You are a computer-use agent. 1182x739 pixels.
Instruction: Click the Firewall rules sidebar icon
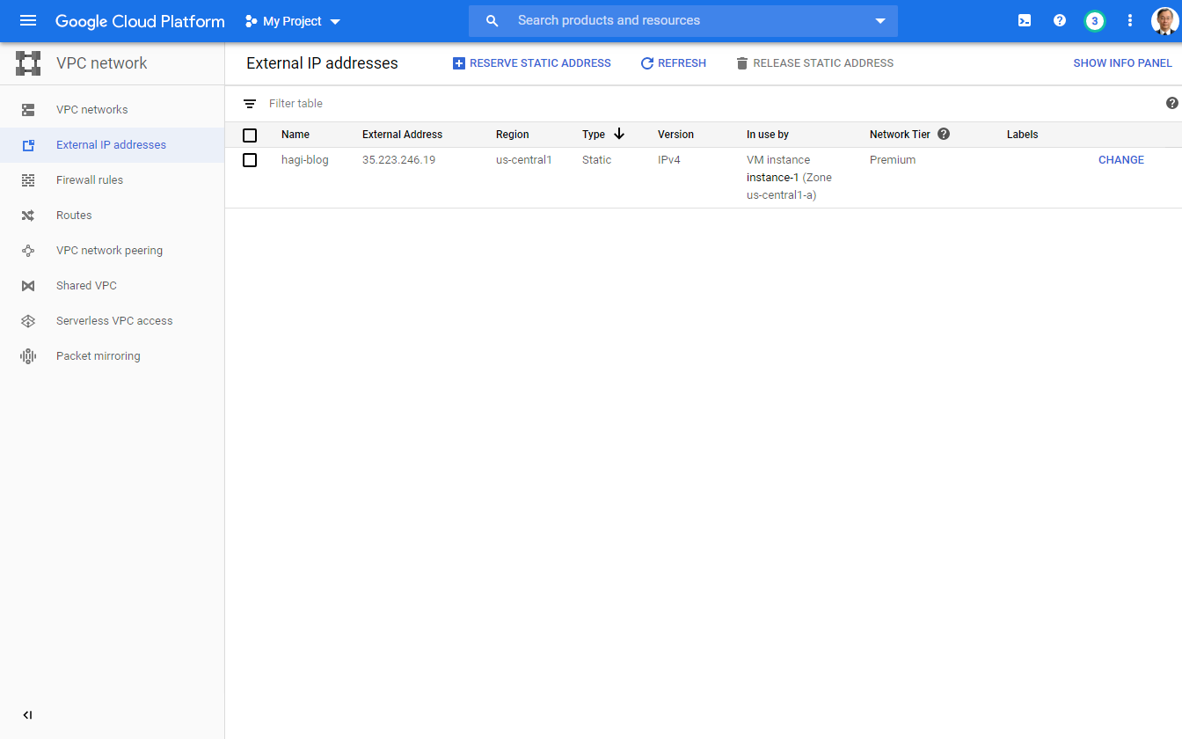tap(28, 180)
